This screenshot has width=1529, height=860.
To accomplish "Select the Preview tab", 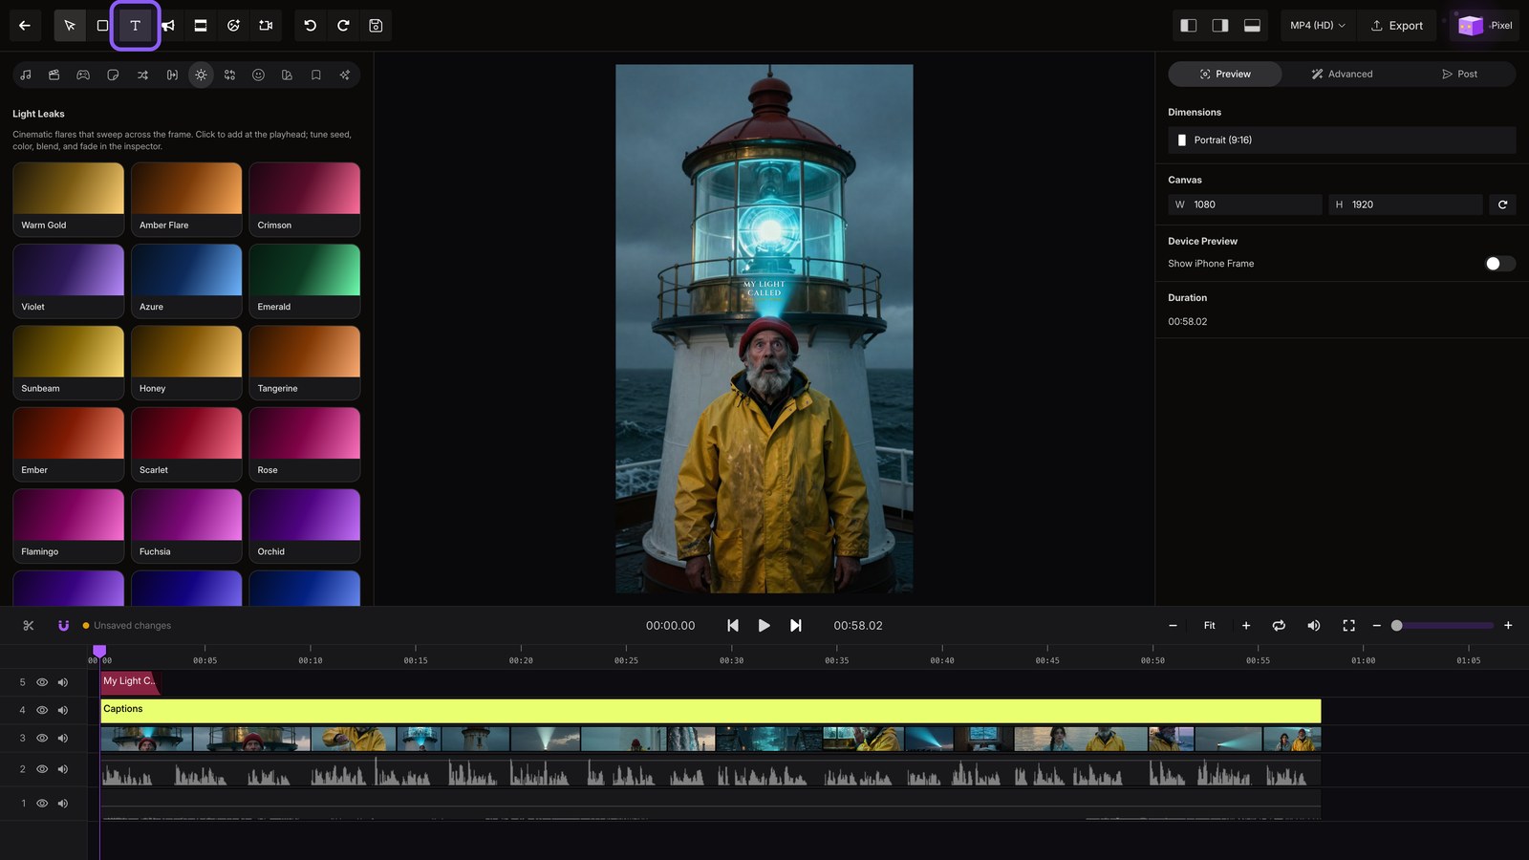I will [1225, 75].
